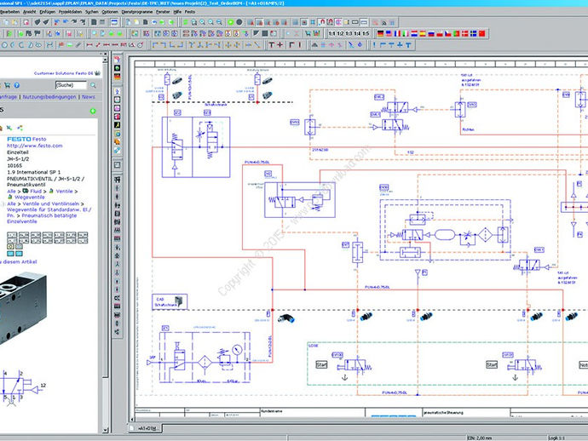Viewport: 588px width, 441px height.
Task: Select the =A1+D1M page tab
Action: [x=147, y=428]
